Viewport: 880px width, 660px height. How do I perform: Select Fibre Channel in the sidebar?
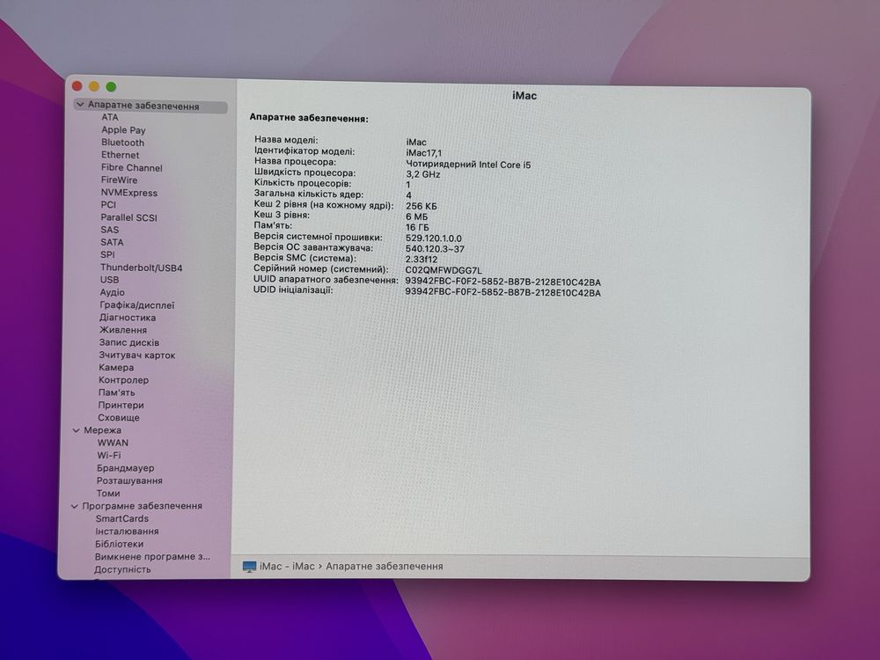click(132, 167)
